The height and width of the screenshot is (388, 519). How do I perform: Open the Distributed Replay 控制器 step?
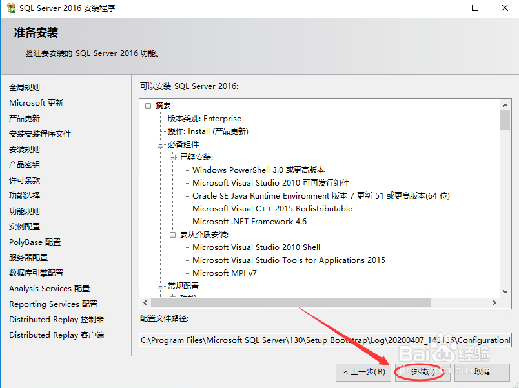coord(57,320)
